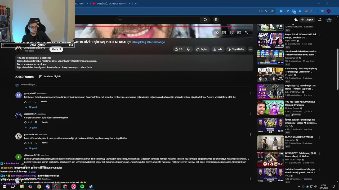Image resolution: width=339 pixels, height=190 pixels.
Task: Open Steam from the taskbar
Action: point(91,187)
